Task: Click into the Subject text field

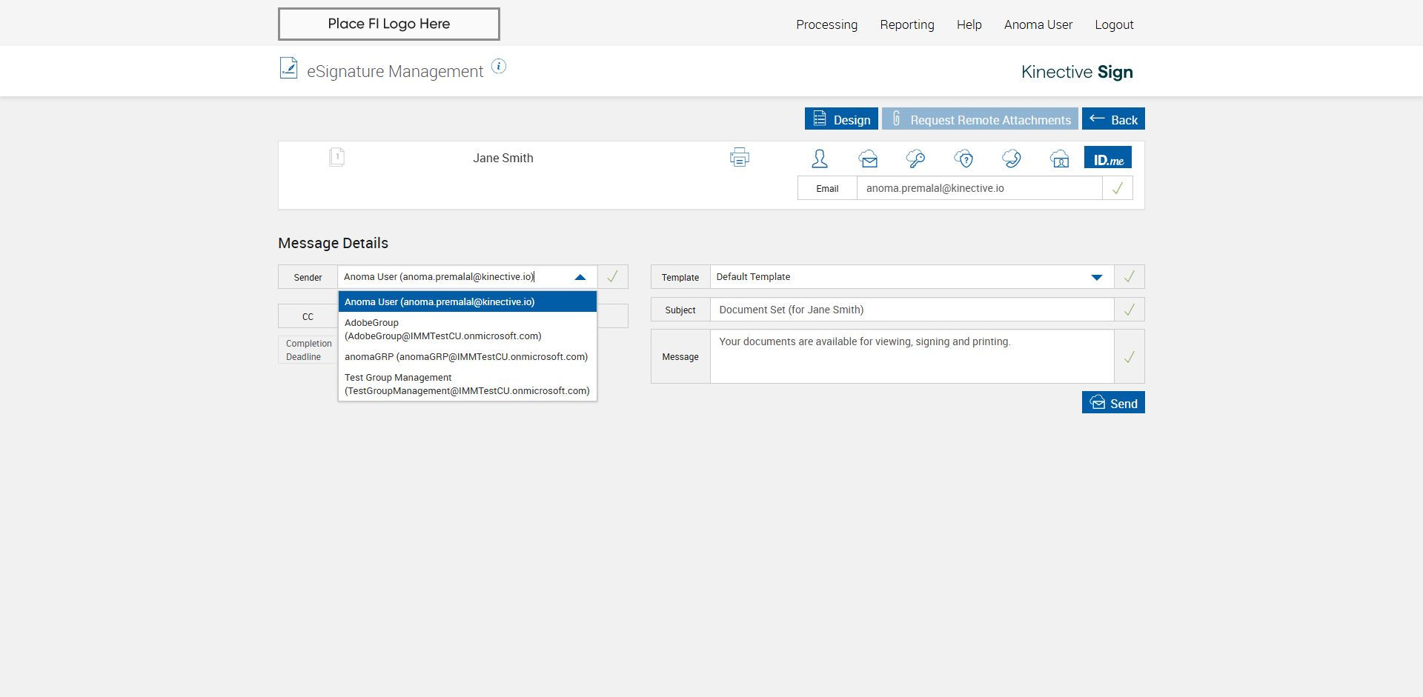Action: 912,310
